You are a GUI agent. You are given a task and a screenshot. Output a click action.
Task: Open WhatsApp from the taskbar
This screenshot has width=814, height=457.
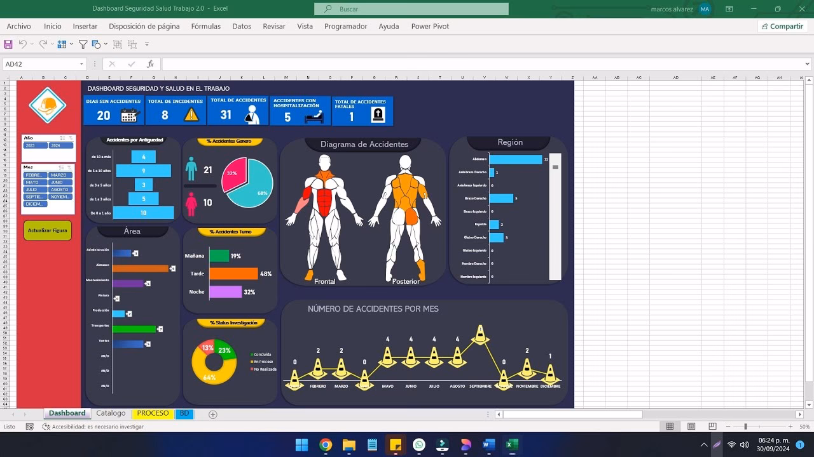click(x=418, y=445)
